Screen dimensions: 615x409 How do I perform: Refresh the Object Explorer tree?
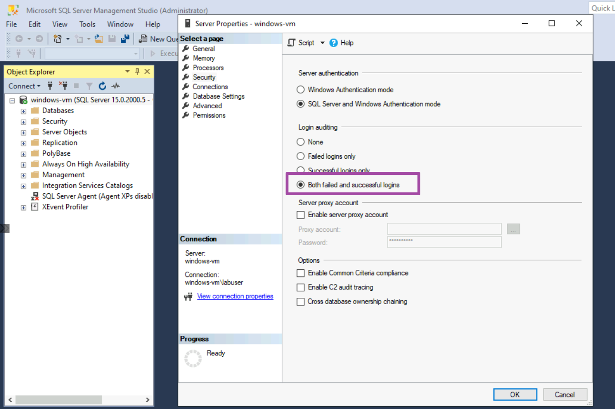coord(102,86)
